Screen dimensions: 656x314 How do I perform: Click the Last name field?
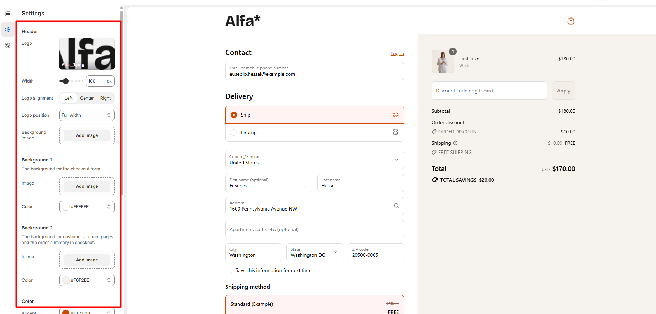(x=360, y=183)
